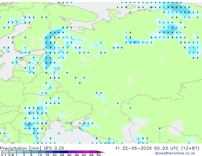Screen dimensions: 202x156
Task: Click the over-50 arrow tip of legend
Action: 101,152
